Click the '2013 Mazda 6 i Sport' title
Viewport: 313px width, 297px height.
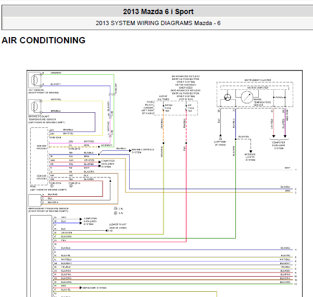click(x=158, y=11)
